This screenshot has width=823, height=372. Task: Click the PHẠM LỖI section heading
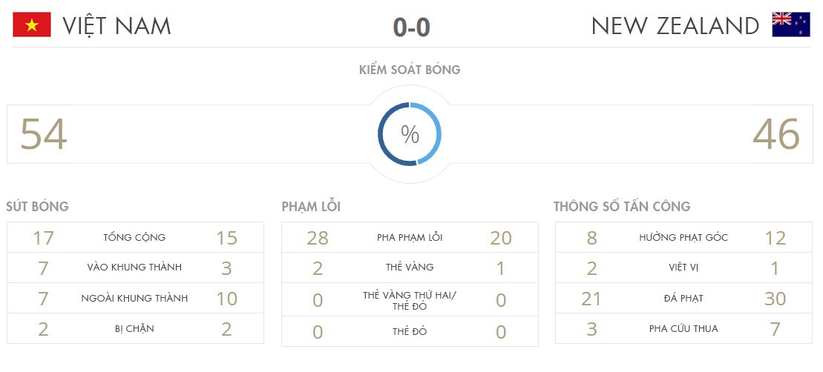(311, 207)
